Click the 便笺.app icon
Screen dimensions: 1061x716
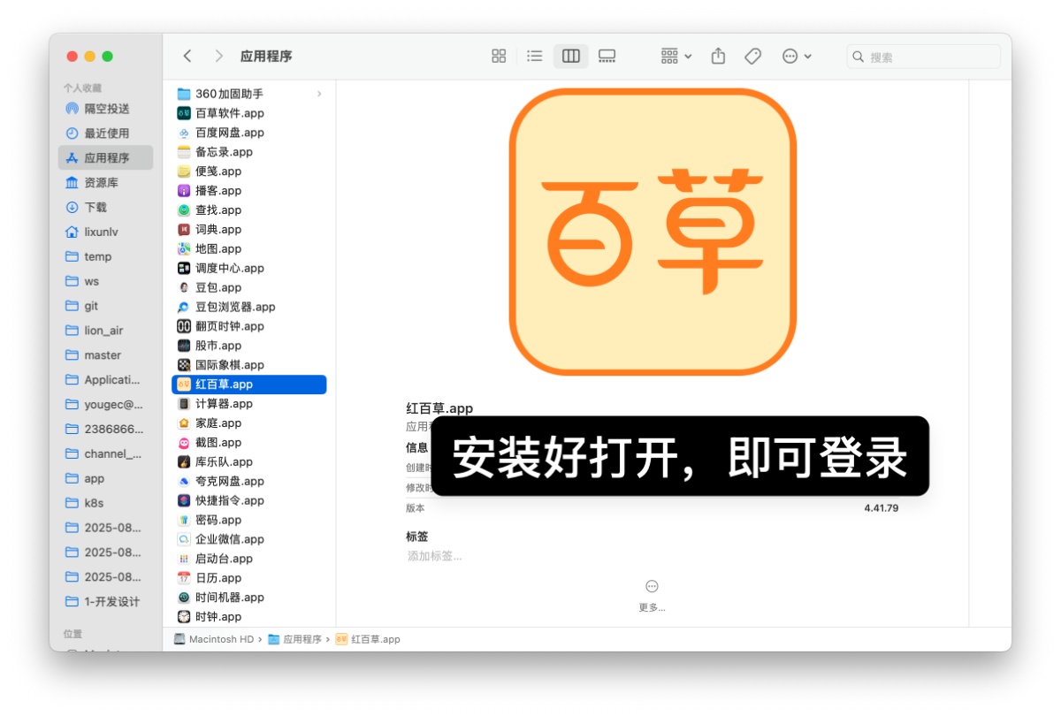[x=184, y=171]
